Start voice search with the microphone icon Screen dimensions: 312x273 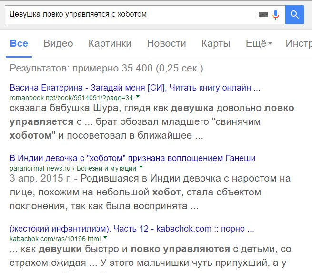coord(276,14)
